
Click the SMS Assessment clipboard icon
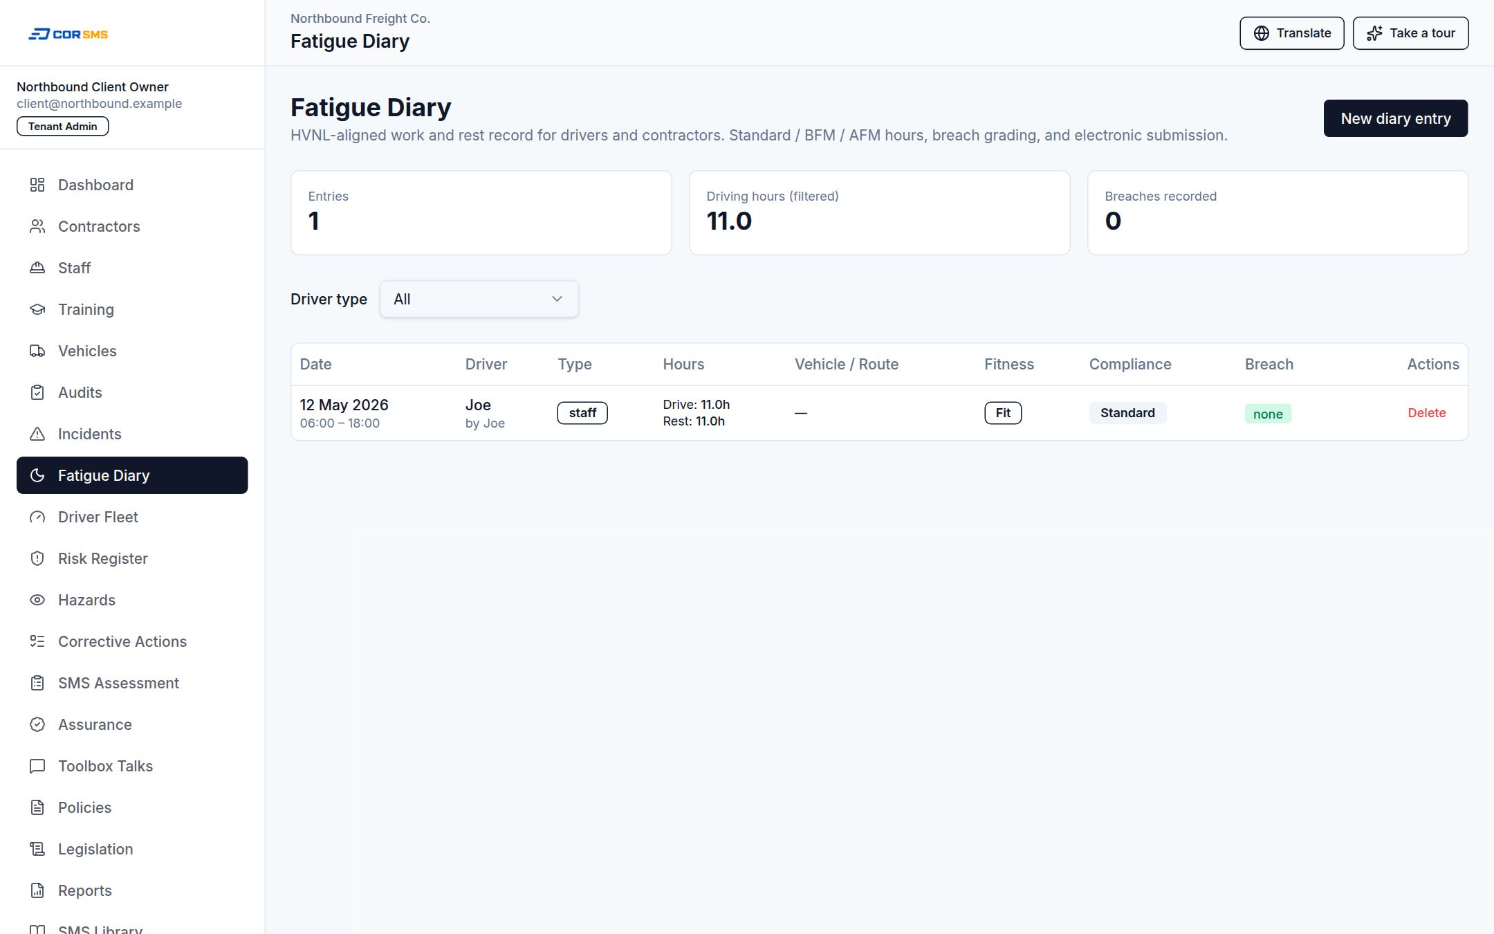(37, 683)
